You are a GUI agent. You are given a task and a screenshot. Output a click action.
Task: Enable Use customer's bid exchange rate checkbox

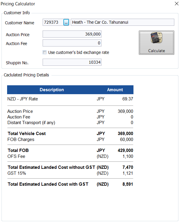point(45,52)
